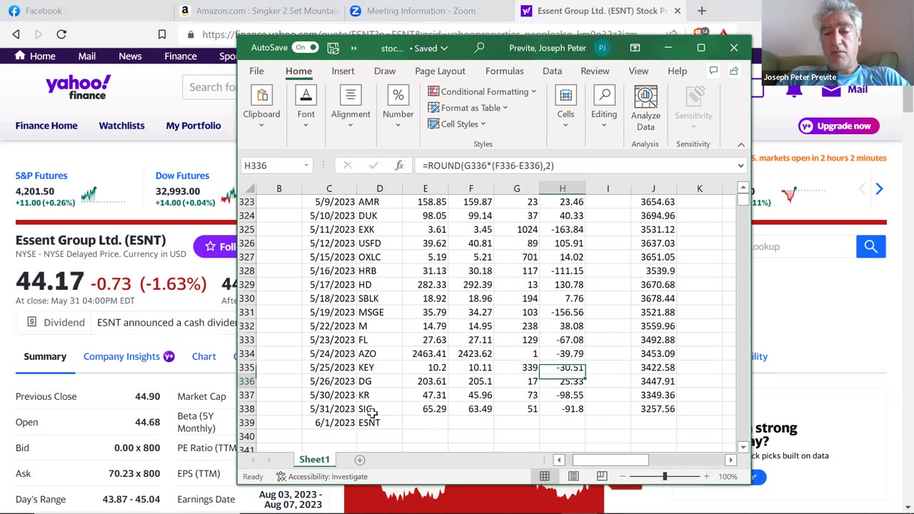
Task: Switch to Page Layout view icon
Action: [573, 476]
